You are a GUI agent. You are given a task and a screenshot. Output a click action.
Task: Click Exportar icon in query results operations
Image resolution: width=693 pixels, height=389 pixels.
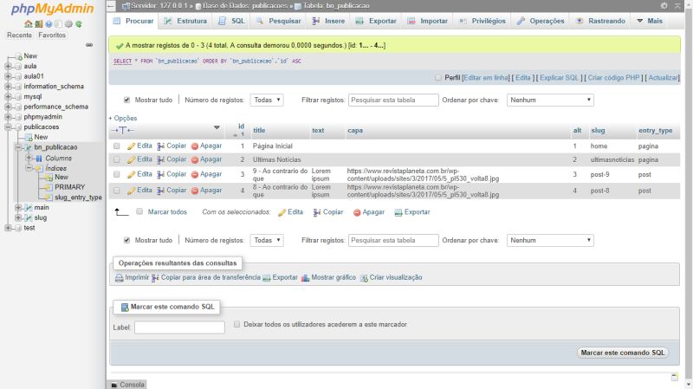[266, 277]
